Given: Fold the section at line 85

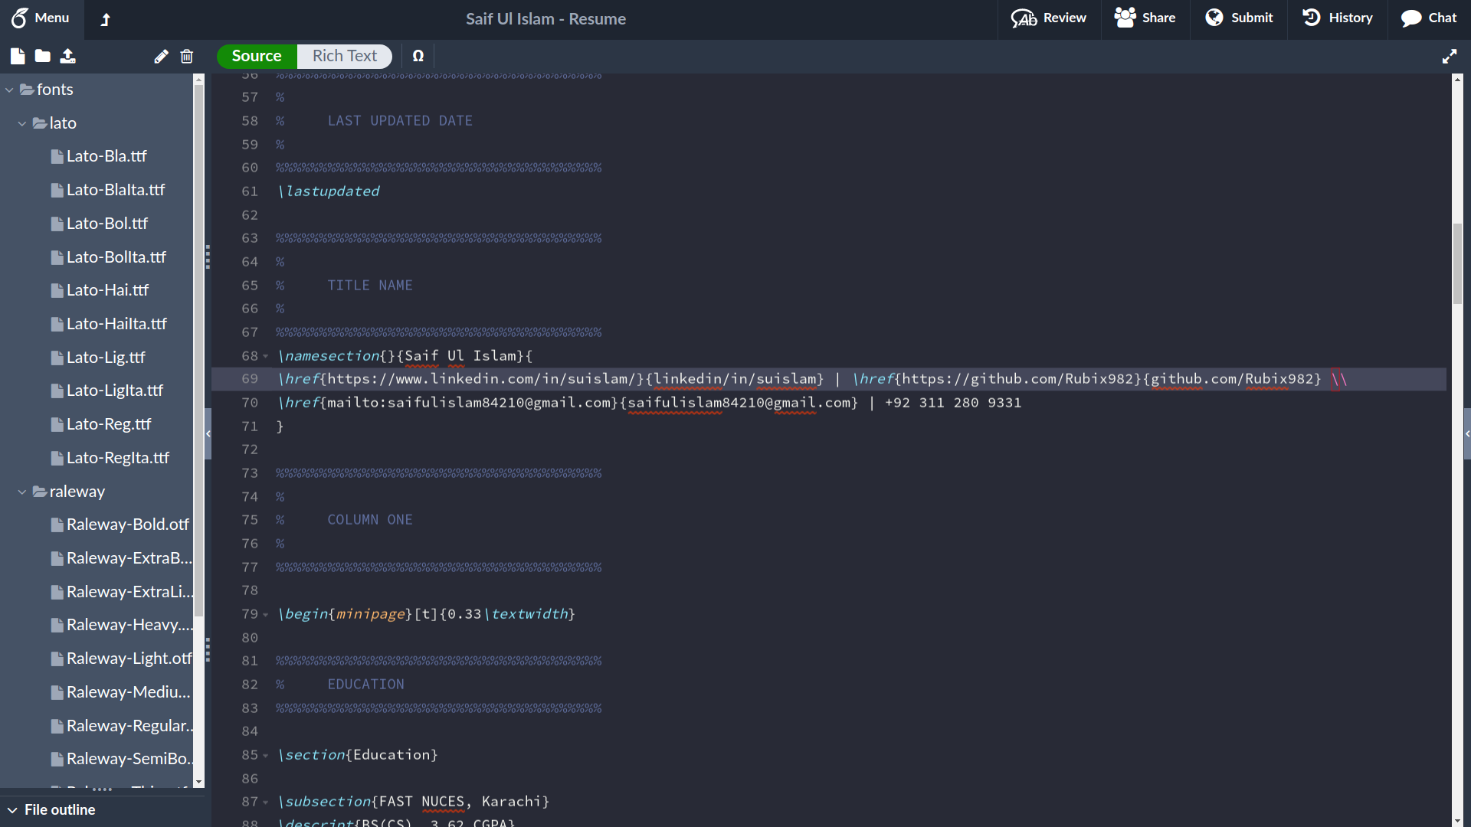Looking at the screenshot, I should [266, 755].
